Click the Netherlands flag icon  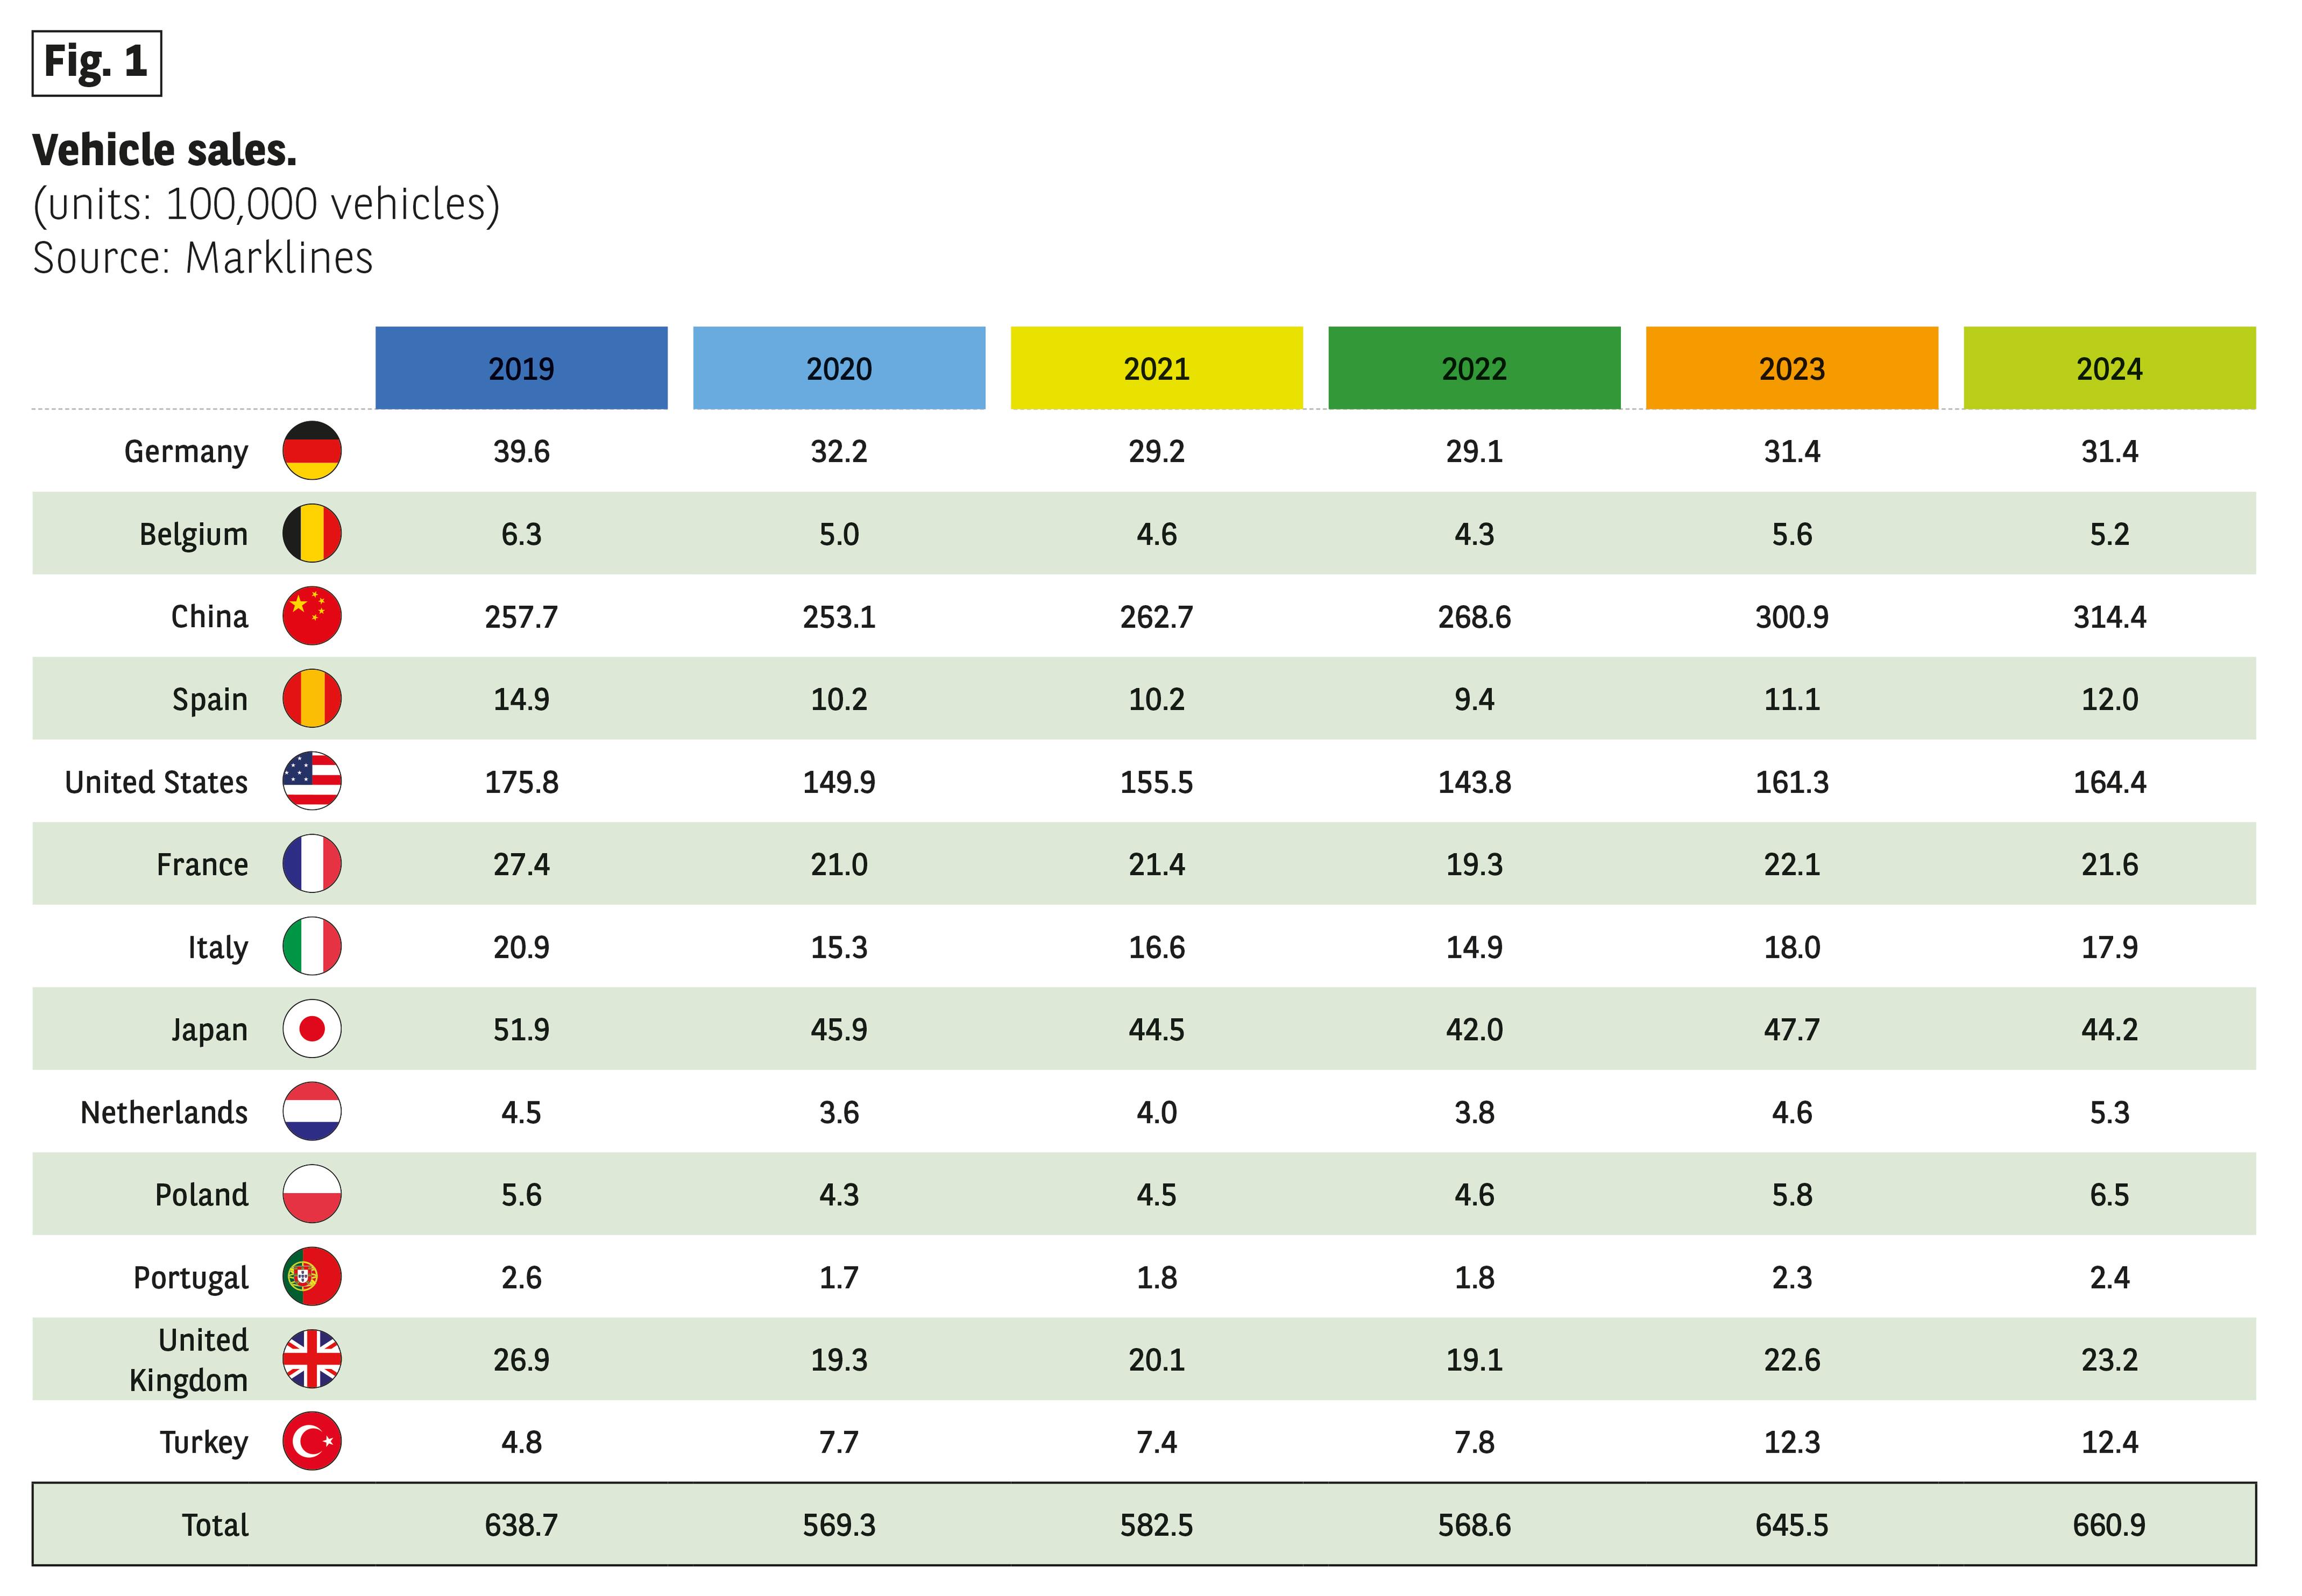click(312, 1111)
